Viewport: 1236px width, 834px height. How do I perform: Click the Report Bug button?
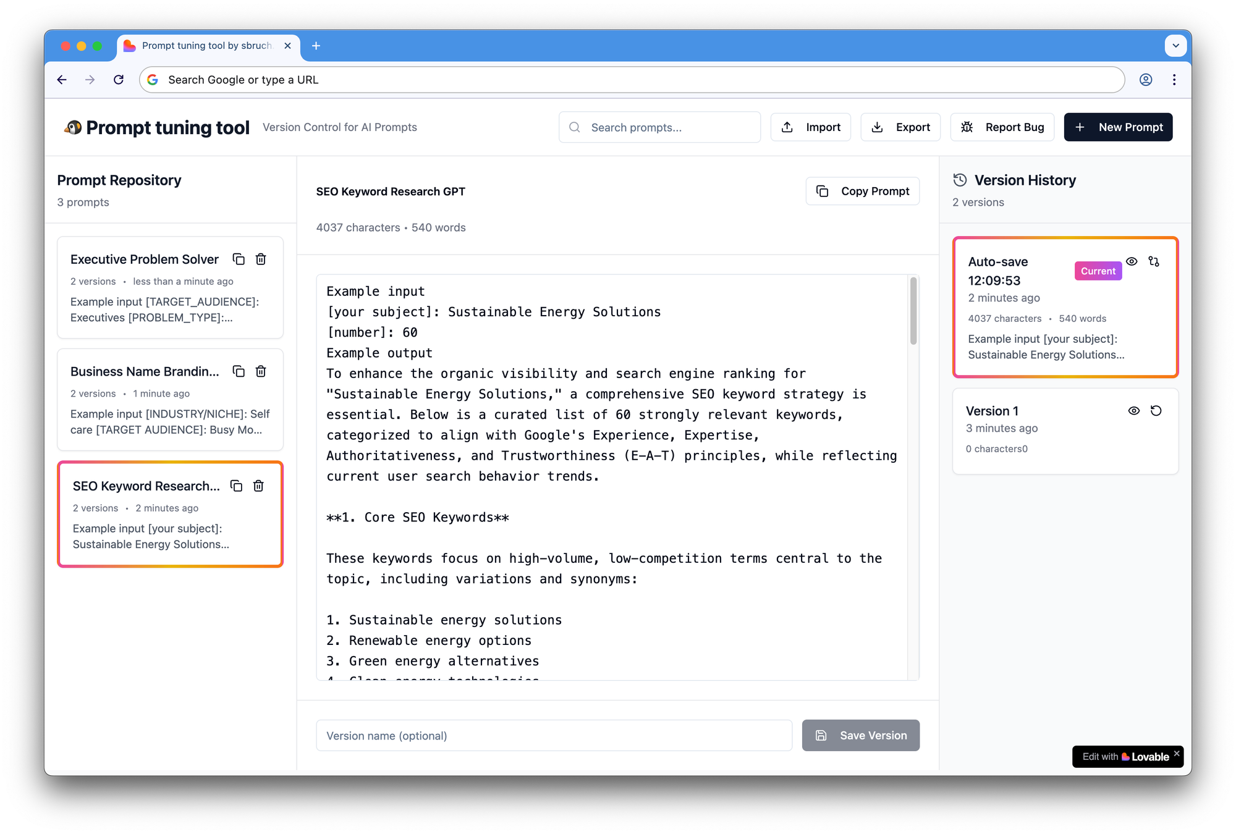(1002, 127)
